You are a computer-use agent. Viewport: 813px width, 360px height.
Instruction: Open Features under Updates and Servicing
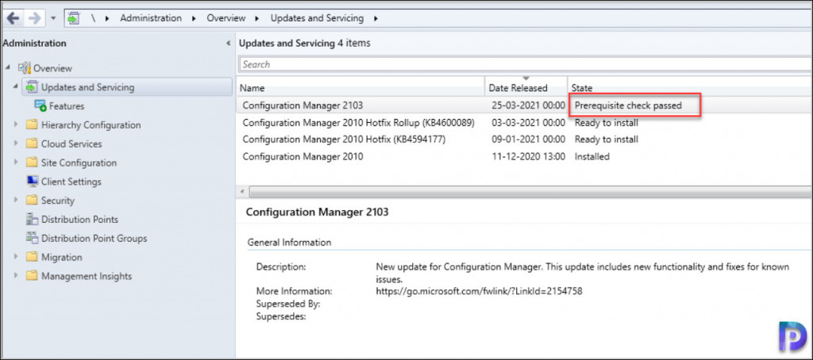click(67, 106)
